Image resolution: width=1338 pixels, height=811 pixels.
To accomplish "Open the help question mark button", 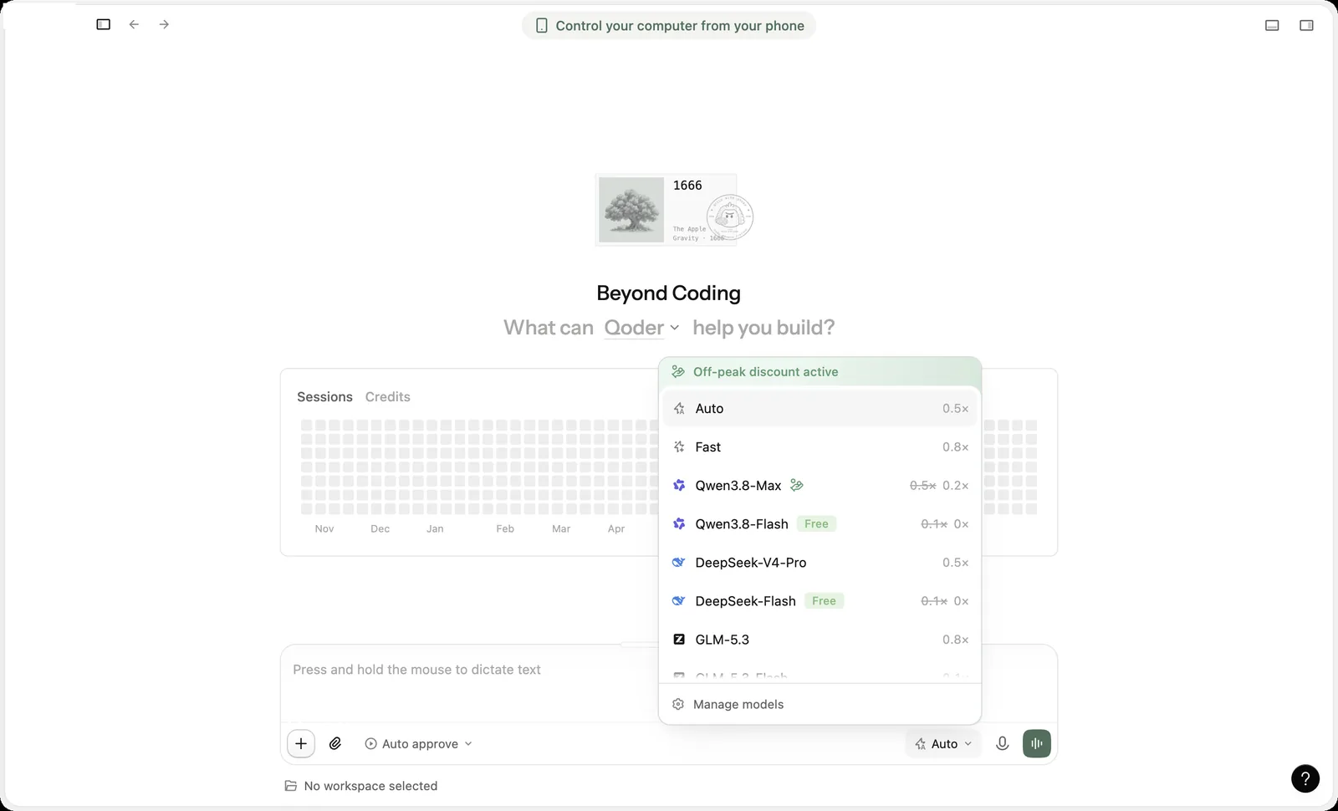I will [1305, 778].
